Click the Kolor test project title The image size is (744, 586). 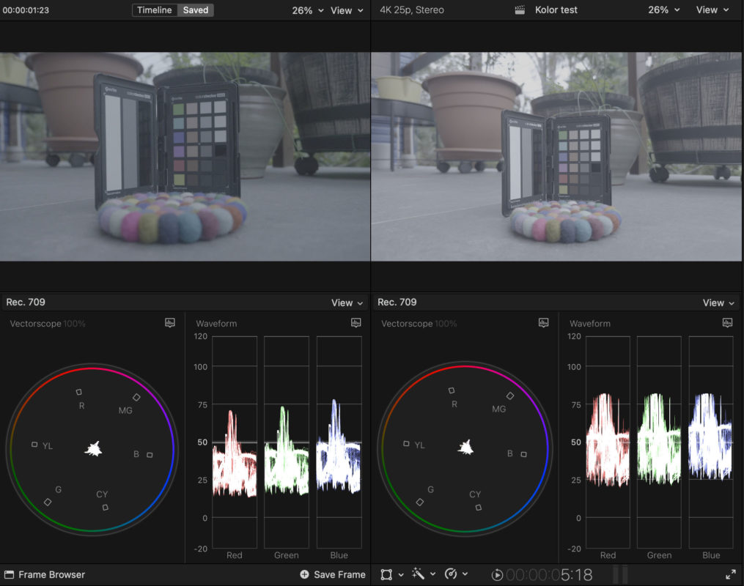point(556,10)
